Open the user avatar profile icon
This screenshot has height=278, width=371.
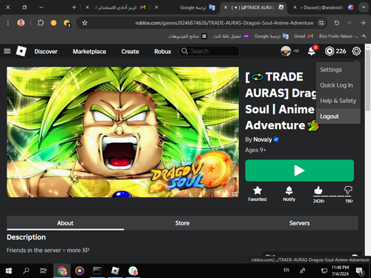[x=286, y=51]
